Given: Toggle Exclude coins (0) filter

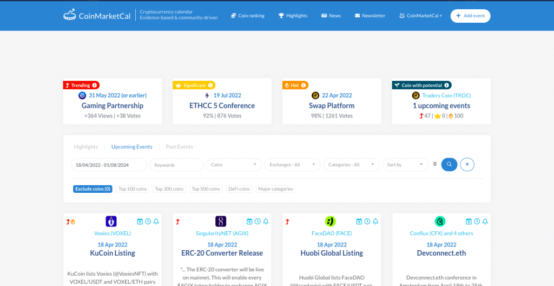Looking at the screenshot, I should click(x=93, y=189).
